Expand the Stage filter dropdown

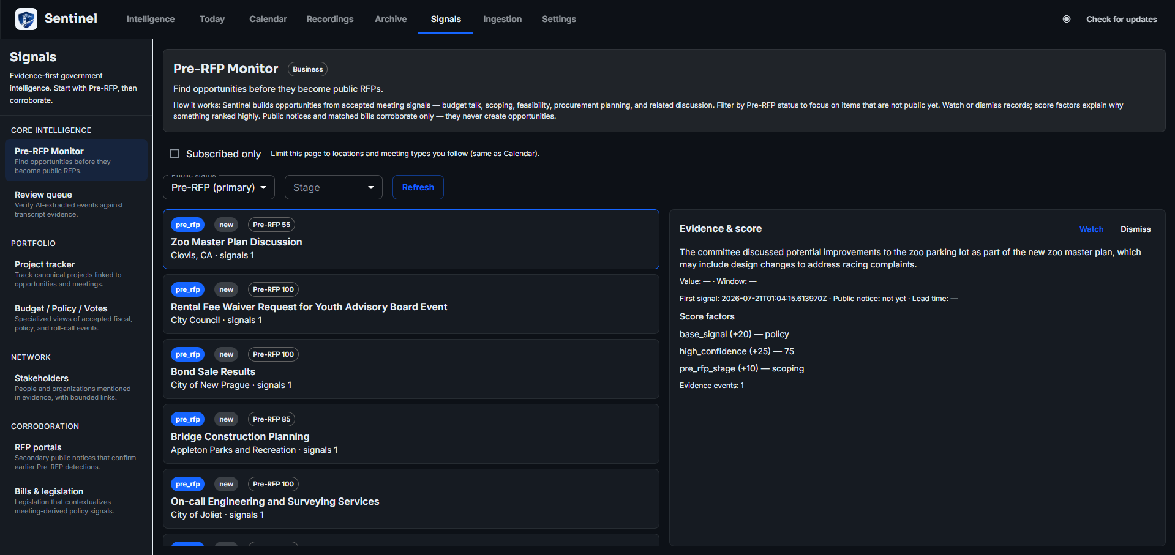334,187
